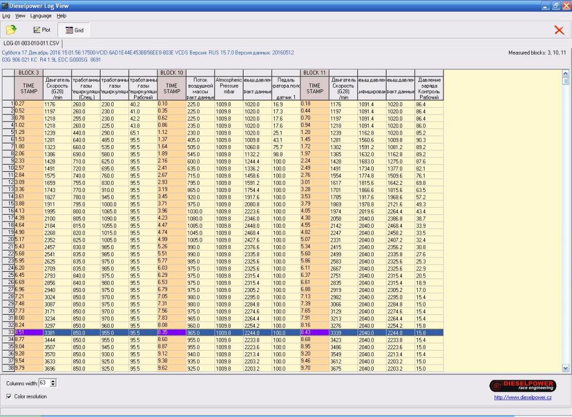Click the BLOCK 10 column header
572x417 pixels.
171,73
